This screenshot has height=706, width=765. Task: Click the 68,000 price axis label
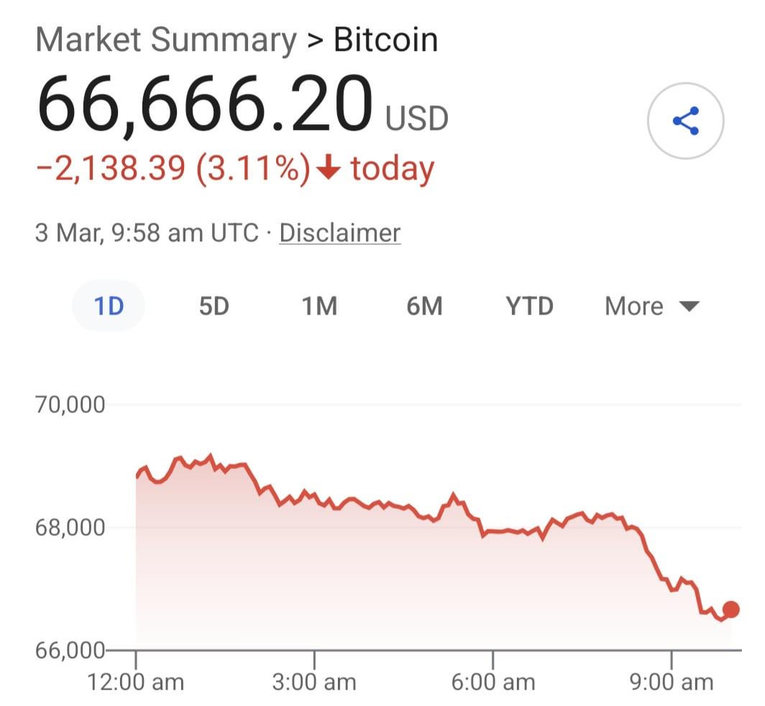(x=70, y=528)
